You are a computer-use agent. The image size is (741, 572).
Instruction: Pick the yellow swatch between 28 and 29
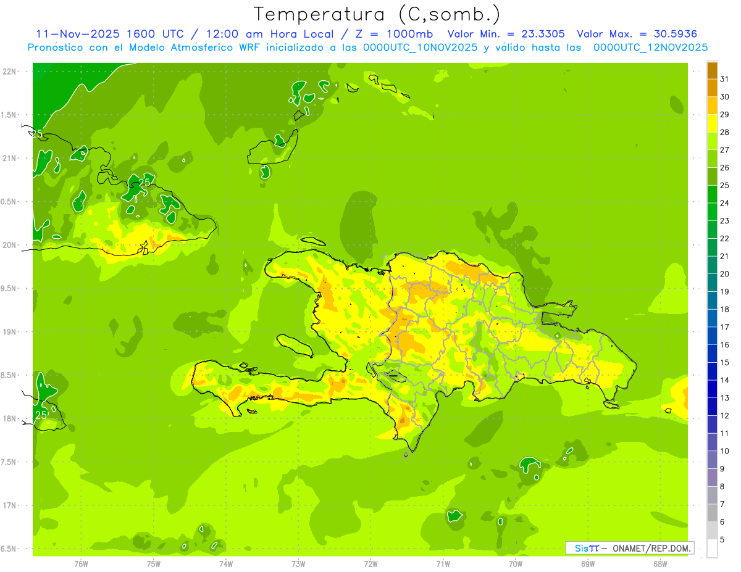pos(712,123)
